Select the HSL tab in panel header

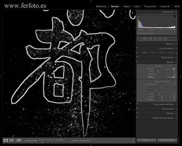pyautogui.click(x=144, y=53)
